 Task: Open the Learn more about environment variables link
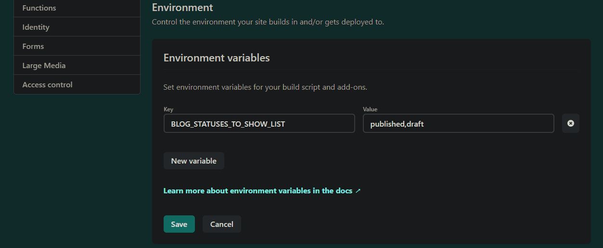258,190
